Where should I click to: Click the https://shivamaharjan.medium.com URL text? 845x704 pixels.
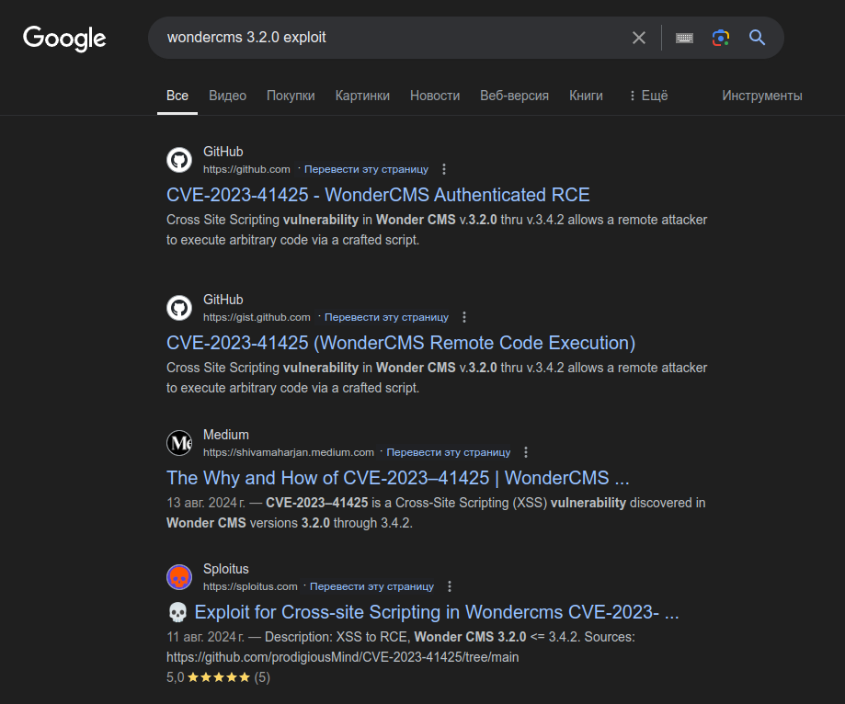coord(289,452)
